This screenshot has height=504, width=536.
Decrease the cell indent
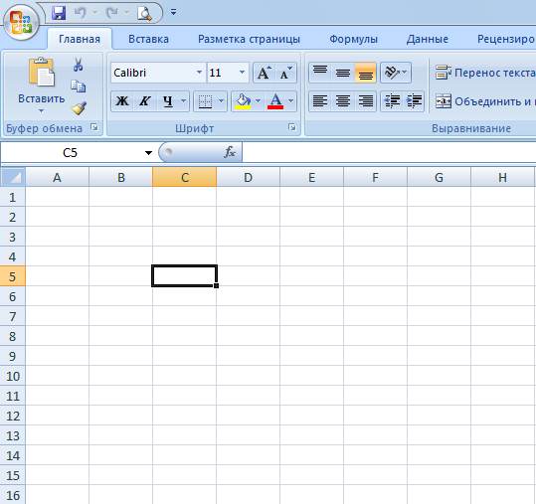[x=392, y=101]
